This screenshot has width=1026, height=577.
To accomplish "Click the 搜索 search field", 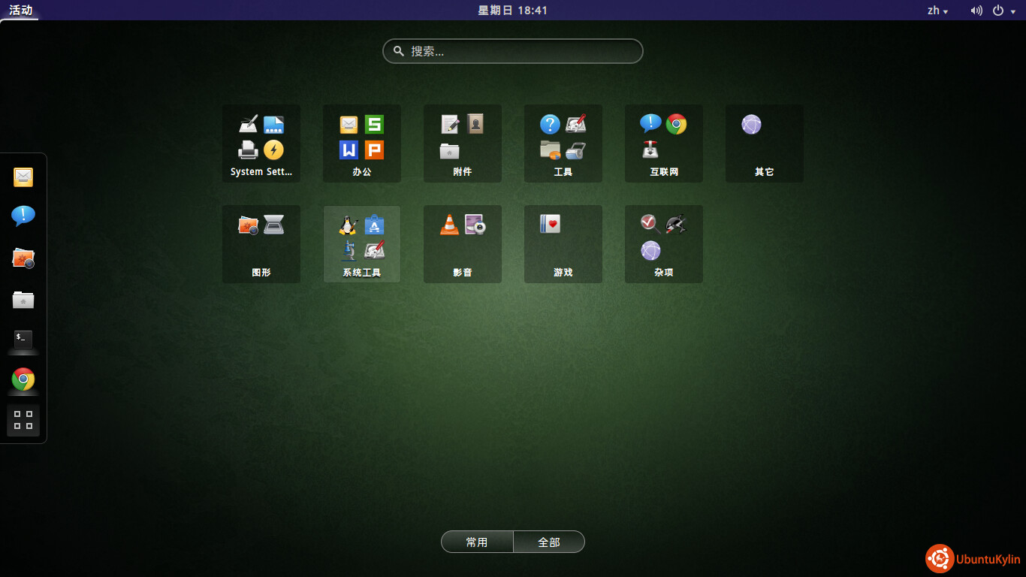I will tap(513, 51).
